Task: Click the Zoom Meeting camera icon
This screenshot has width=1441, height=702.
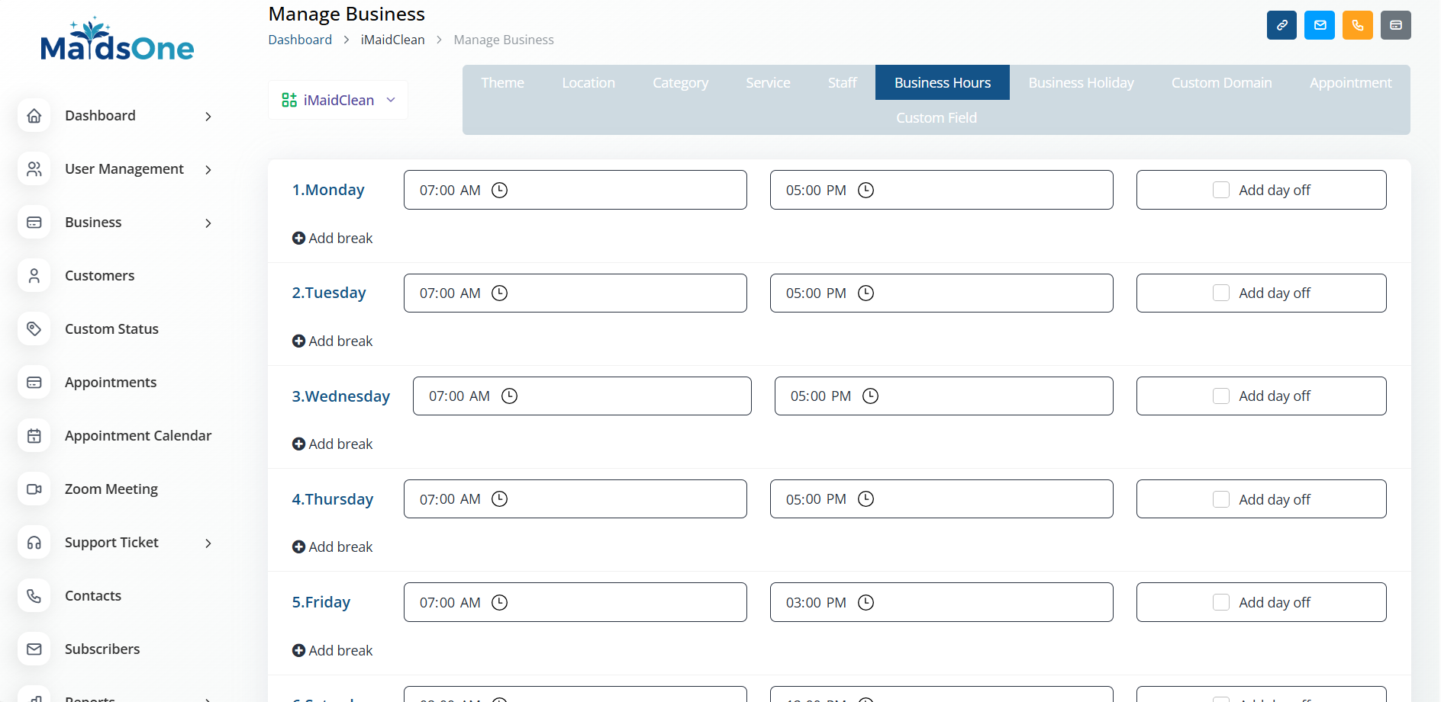Action: tap(34, 489)
